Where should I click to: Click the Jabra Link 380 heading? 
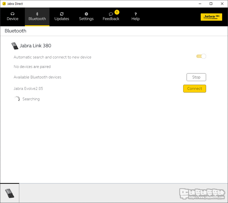point(35,46)
